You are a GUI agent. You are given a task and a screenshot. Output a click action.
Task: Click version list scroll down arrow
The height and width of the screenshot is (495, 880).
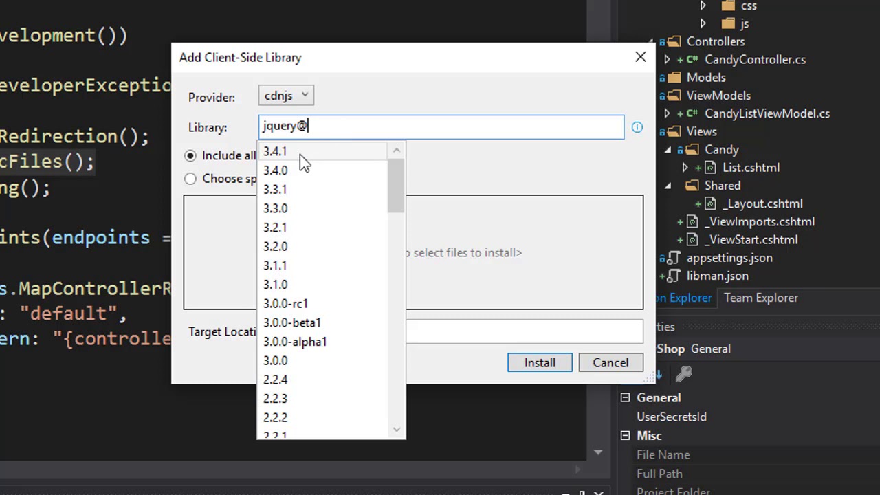(x=396, y=430)
